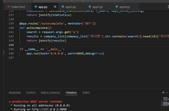This screenshot has width=169, height=111.
Task: Select the highlighted second terminal in the list
Action: [165, 104]
